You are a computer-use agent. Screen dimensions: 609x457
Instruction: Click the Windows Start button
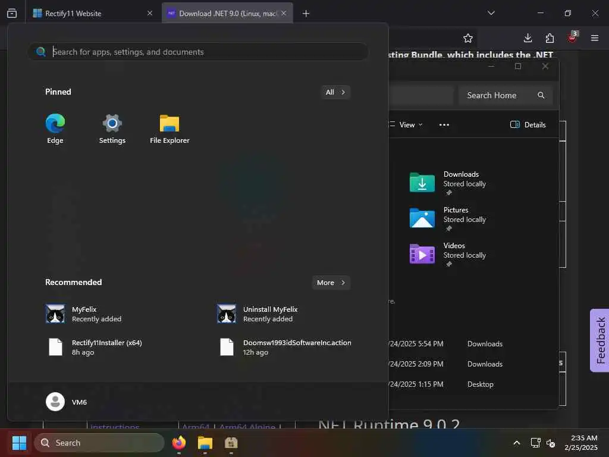[19, 443]
